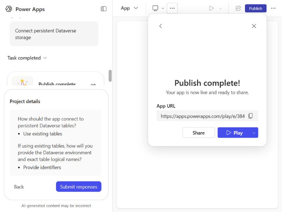Click the Project details heading
This screenshot has width=282, height=212.
coord(25,102)
